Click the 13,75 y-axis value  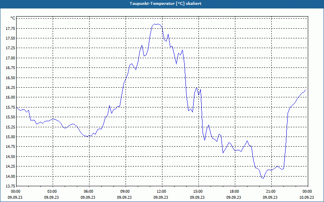tap(11, 186)
